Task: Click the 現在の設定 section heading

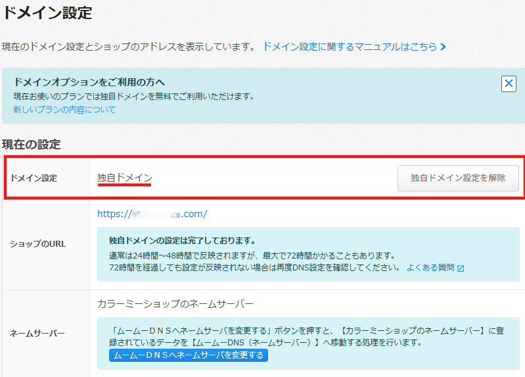Action: tap(32, 143)
